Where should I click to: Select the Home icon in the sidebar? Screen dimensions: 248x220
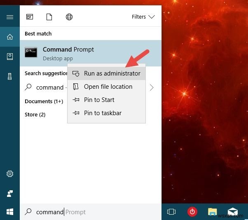pyautogui.click(x=10, y=37)
